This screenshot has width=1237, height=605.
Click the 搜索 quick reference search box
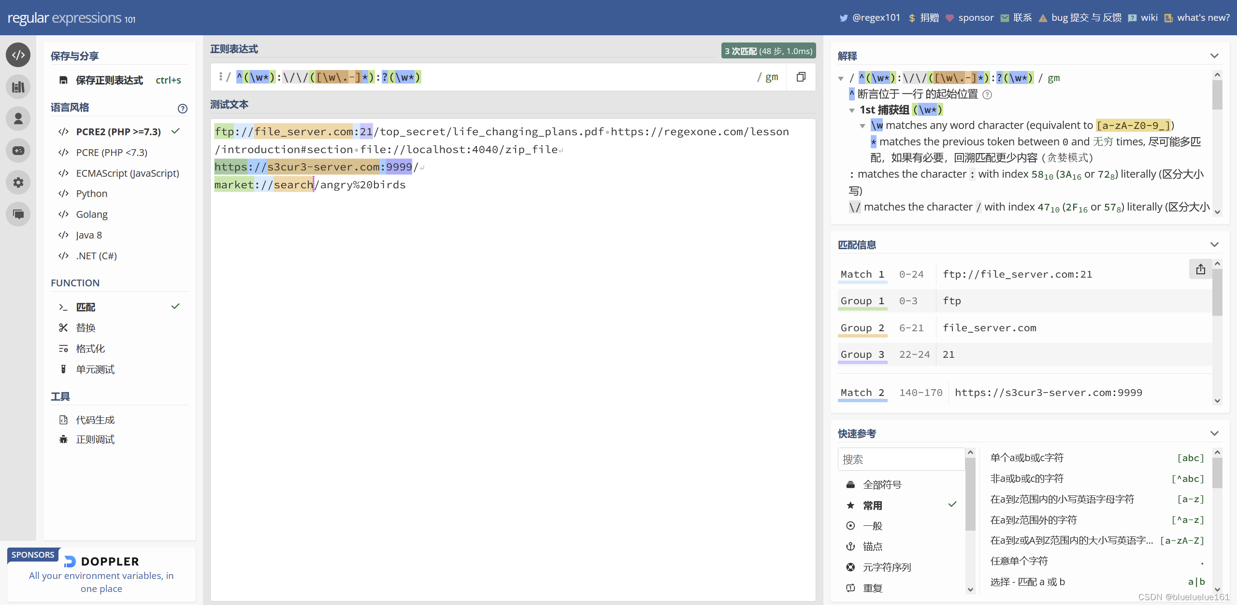[x=901, y=459]
